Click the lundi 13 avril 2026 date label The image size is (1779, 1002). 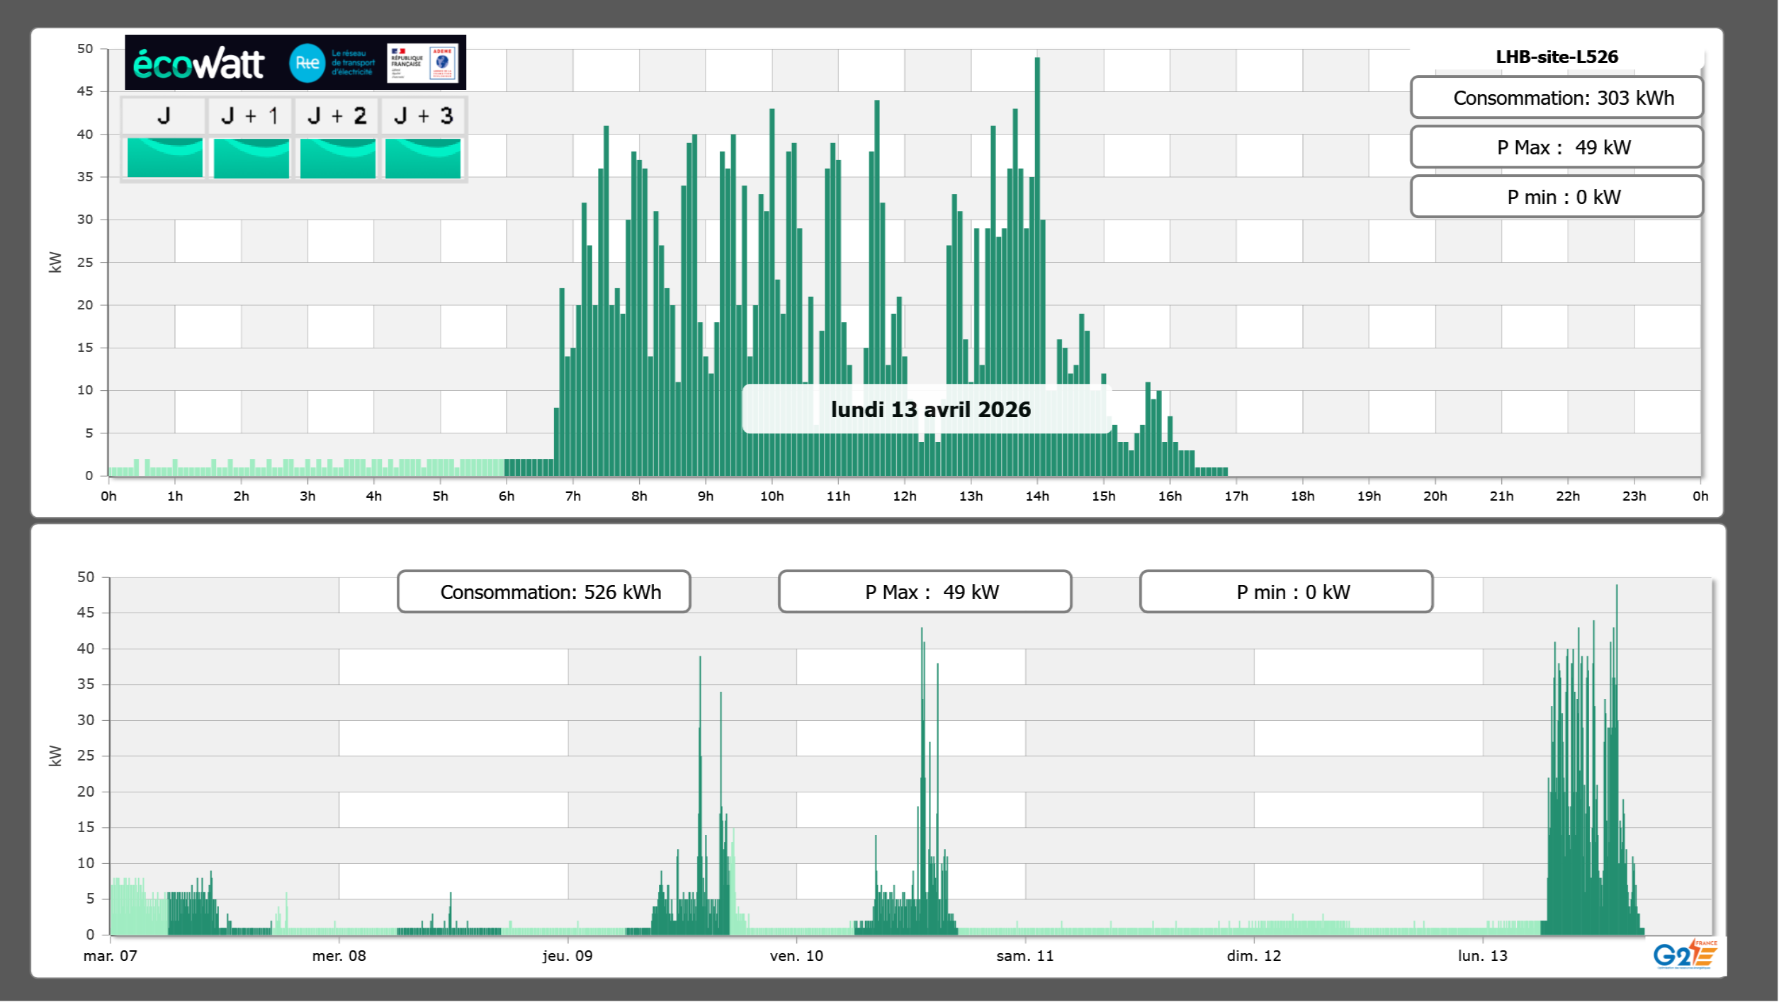(x=930, y=409)
